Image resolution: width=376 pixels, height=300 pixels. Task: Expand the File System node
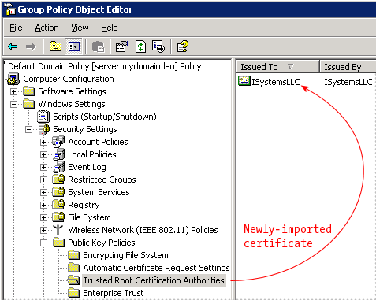click(43, 217)
